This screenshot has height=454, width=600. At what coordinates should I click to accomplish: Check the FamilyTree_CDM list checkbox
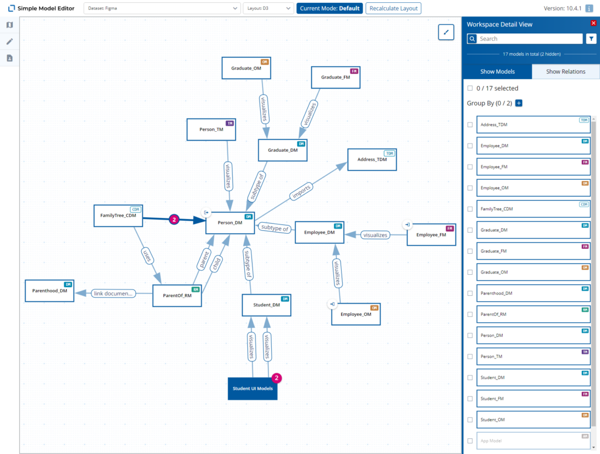pyautogui.click(x=470, y=209)
